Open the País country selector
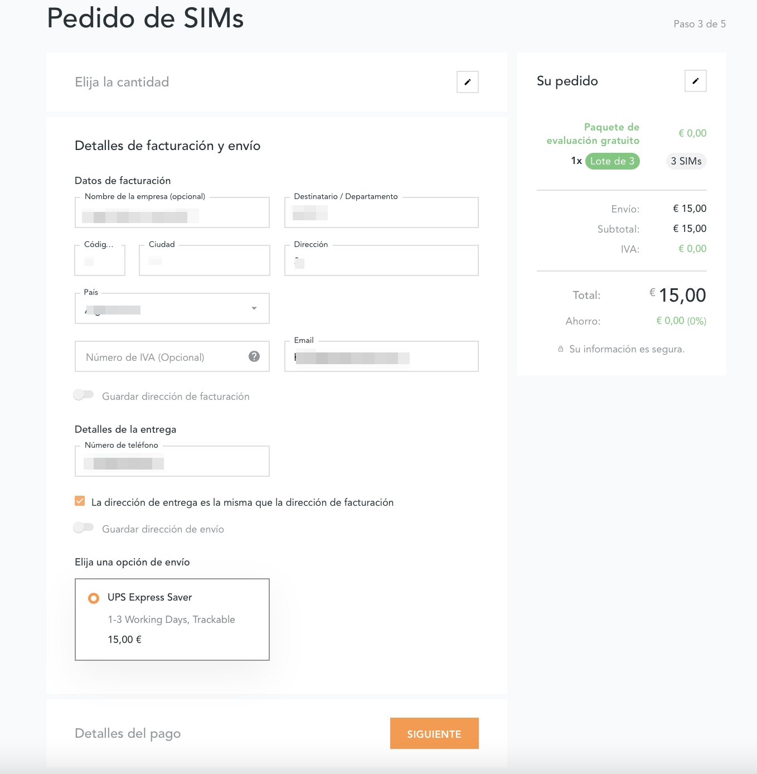This screenshot has height=774, width=757. point(167,308)
